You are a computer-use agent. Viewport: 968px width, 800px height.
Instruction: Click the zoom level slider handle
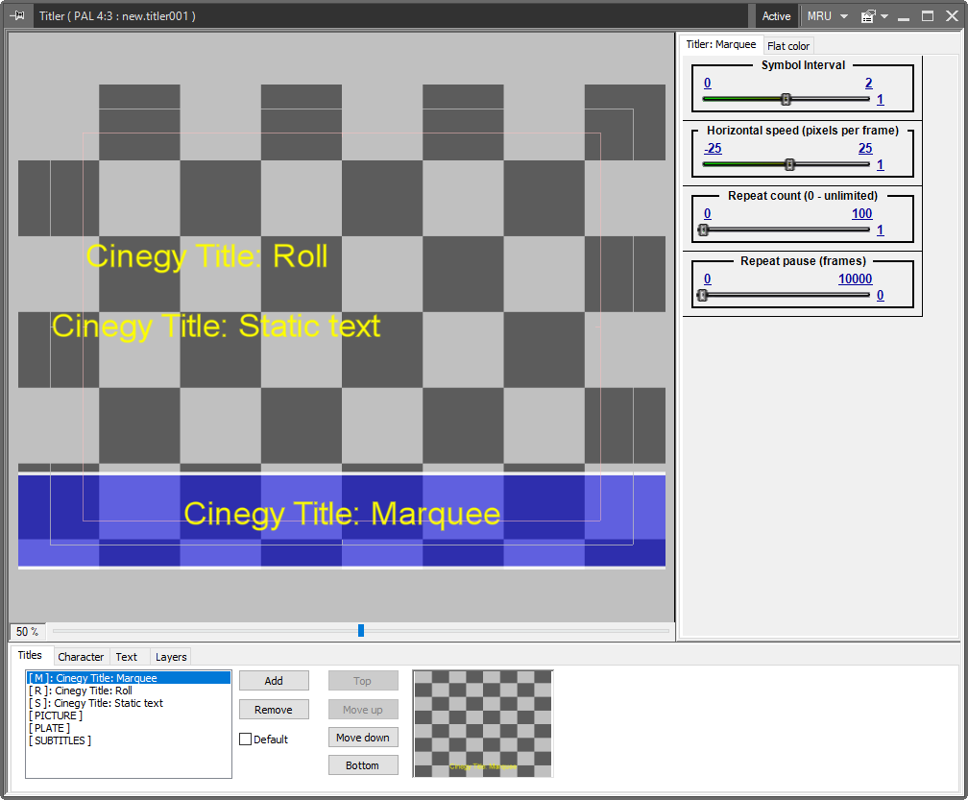(x=361, y=630)
